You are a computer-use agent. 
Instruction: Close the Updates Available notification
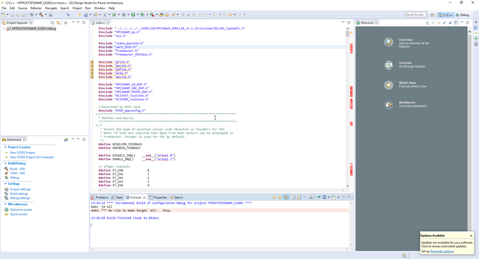point(471,236)
